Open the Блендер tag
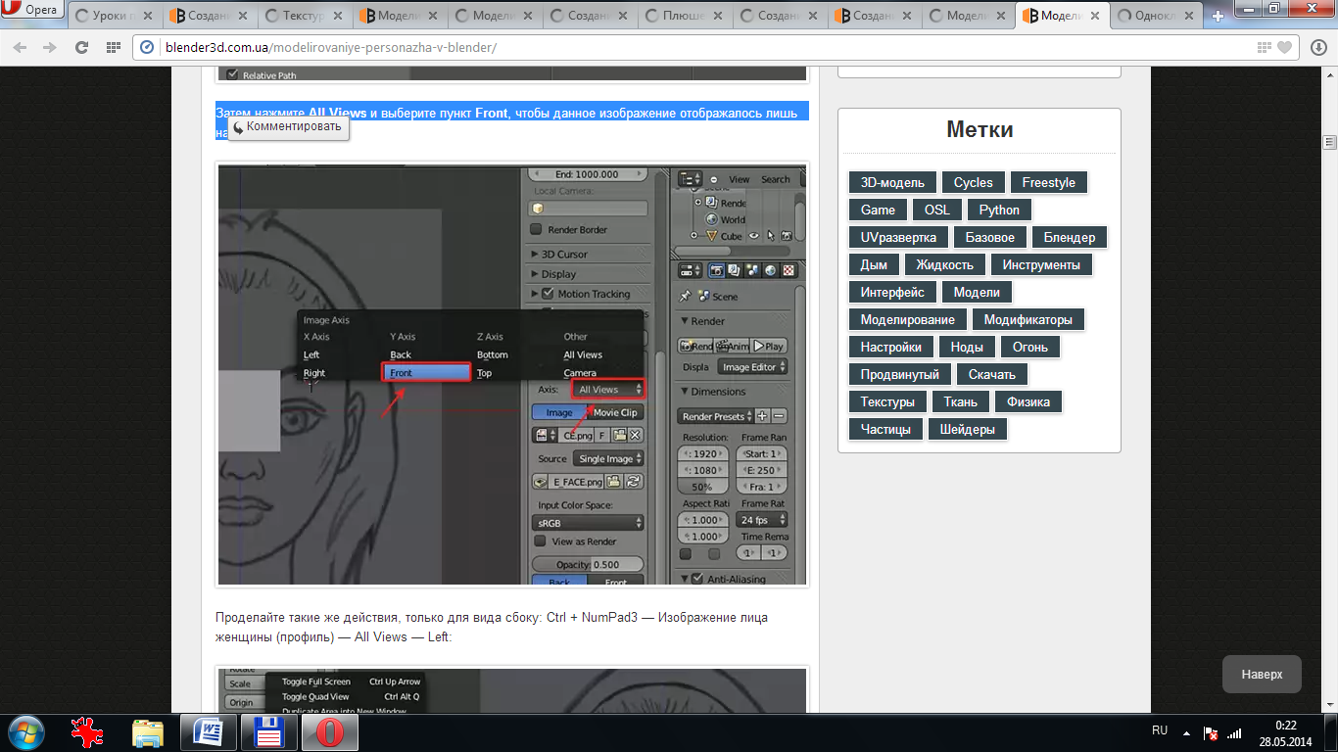This screenshot has height=752, width=1338. click(1069, 237)
